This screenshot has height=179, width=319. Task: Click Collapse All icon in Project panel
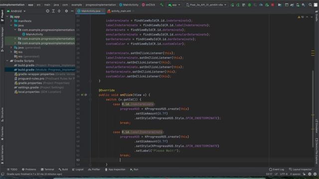[x=59, y=11]
